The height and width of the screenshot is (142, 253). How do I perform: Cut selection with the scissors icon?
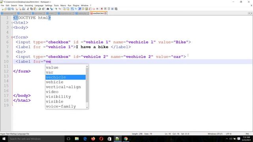coord(28,9)
